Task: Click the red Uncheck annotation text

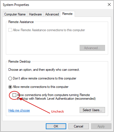Action: [x=58, y=111]
